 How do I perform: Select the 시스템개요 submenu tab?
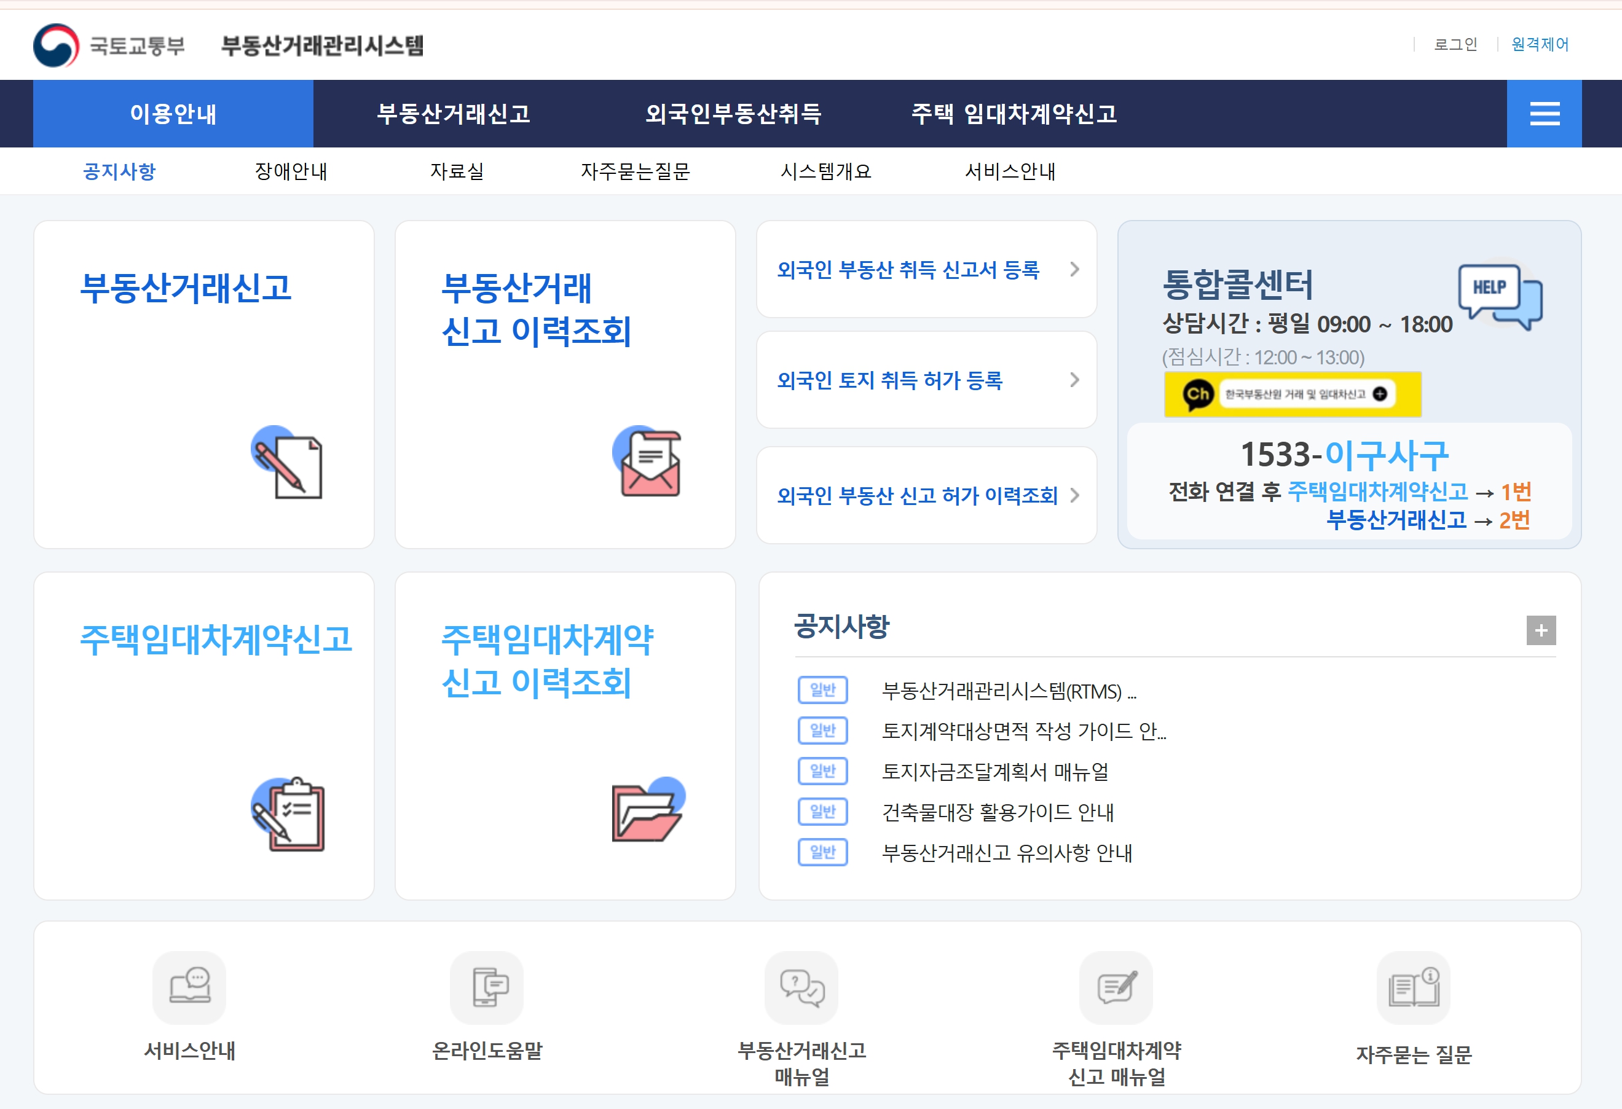coord(826,171)
